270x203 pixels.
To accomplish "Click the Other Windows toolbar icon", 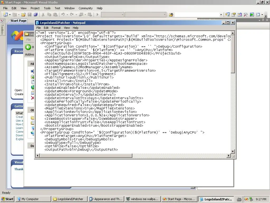I will [258, 15].
